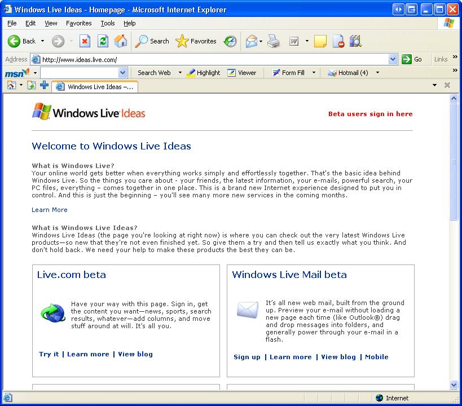Click the home tabs icon in tab bar
The image size is (462, 406).
pyautogui.click(x=11, y=85)
